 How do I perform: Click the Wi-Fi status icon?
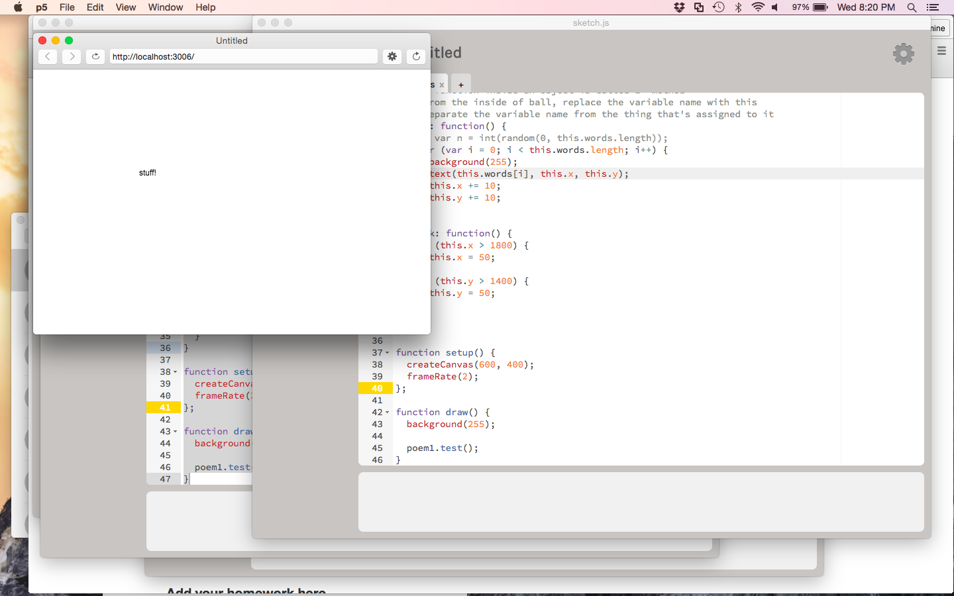[x=758, y=7]
